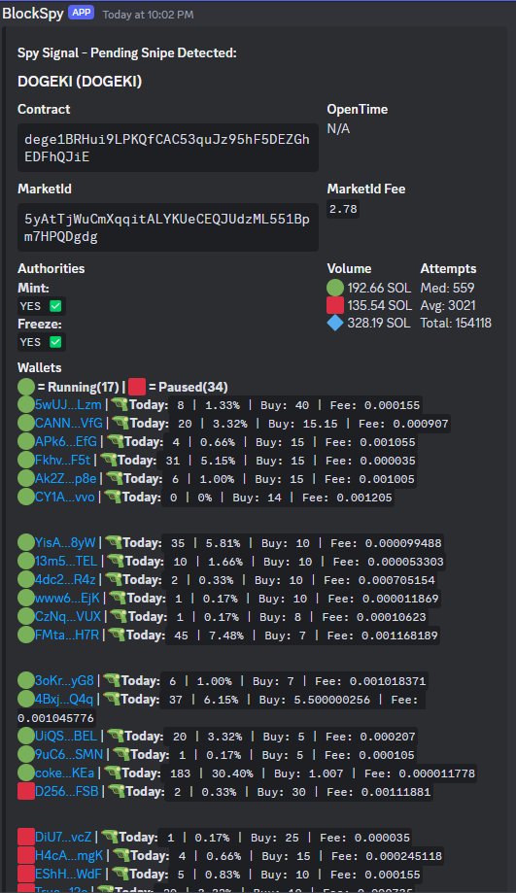Open wallet link www6...EjK
Viewport: 516px width, 893px height.
67,598
